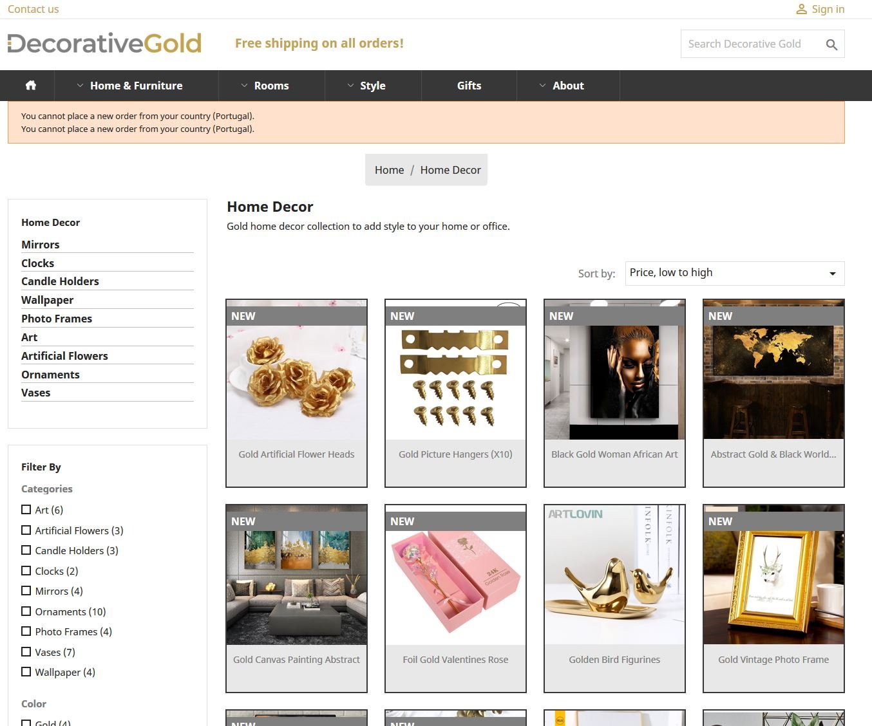Viewport: 872px width, 726px height.
Task: Open the Rooms menu
Action: 271,86
